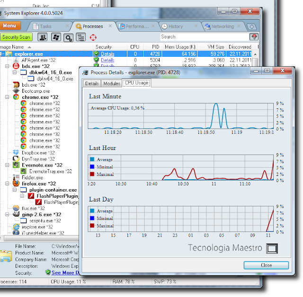Select the APAgent.exe *32 row
303x297 pixels.
[x=39, y=60]
